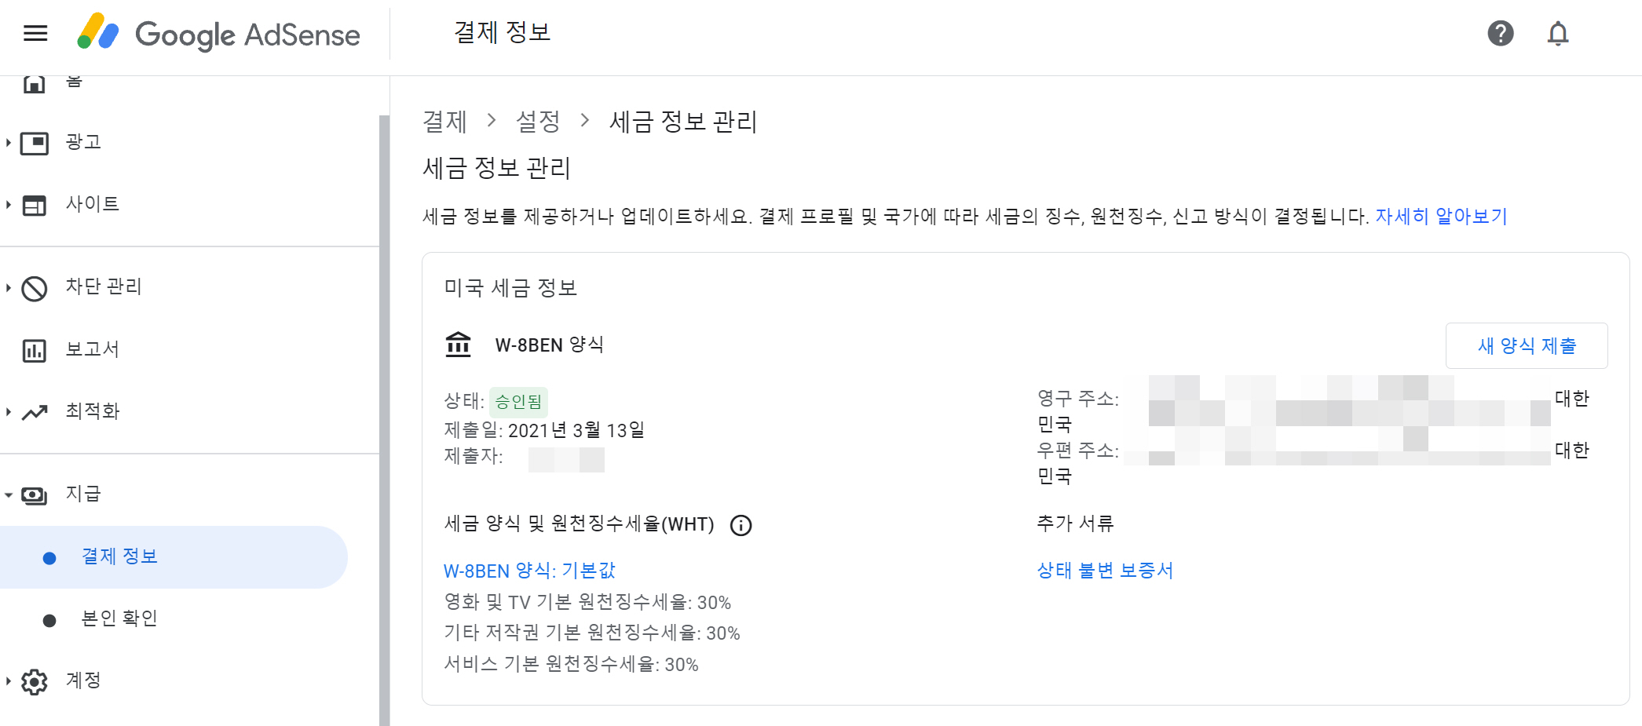Click the 사이트 sites icon
This screenshot has height=726, width=1642.
click(x=35, y=205)
